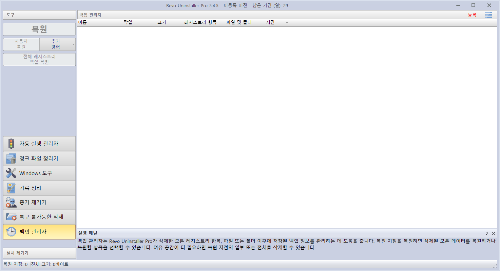
Task: Close the 설명 패널 description panel
Action: (493, 233)
